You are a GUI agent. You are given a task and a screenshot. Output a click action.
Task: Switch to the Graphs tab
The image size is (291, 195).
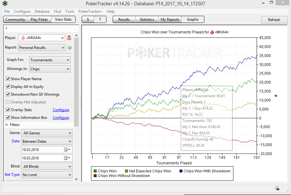[193, 19]
